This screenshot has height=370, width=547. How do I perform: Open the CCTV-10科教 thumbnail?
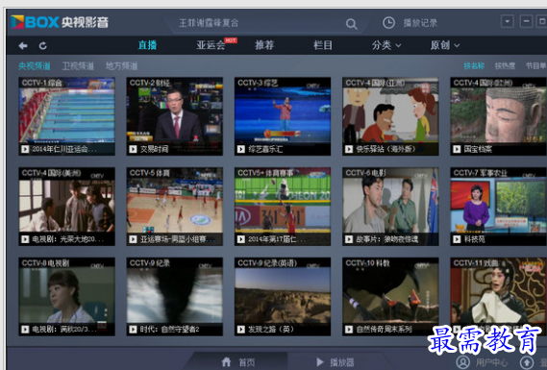tap(390, 296)
